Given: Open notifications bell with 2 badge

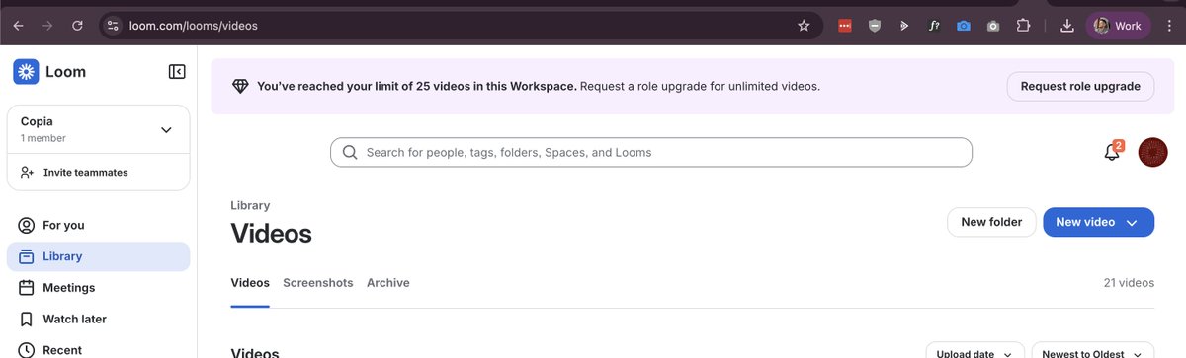Looking at the screenshot, I should tap(1112, 152).
